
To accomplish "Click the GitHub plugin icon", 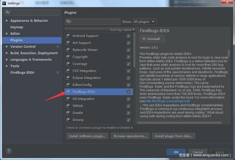I will click(68, 106).
